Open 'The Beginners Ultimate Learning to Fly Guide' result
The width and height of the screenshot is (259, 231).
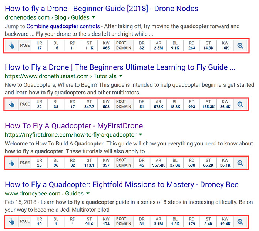[x=120, y=67]
